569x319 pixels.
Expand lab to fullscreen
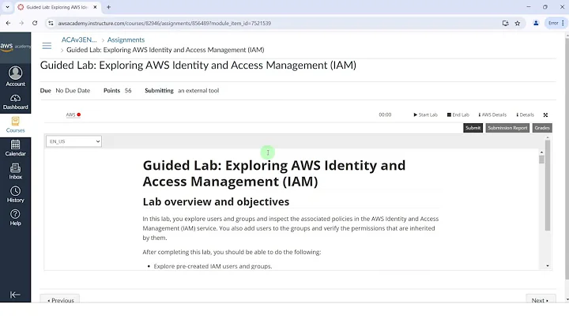(x=545, y=115)
